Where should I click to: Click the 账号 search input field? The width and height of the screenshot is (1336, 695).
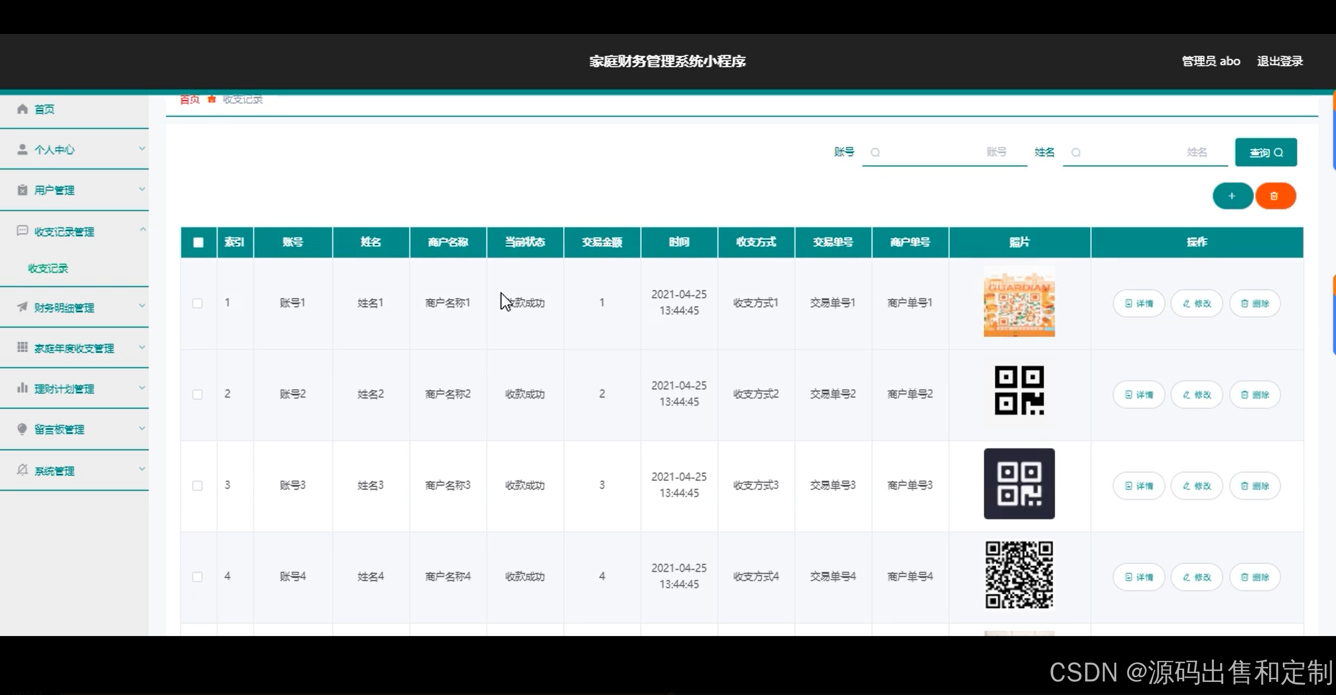(944, 152)
